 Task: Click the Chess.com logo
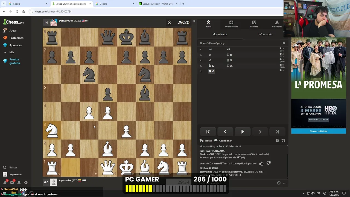click(x=13, y=22)
